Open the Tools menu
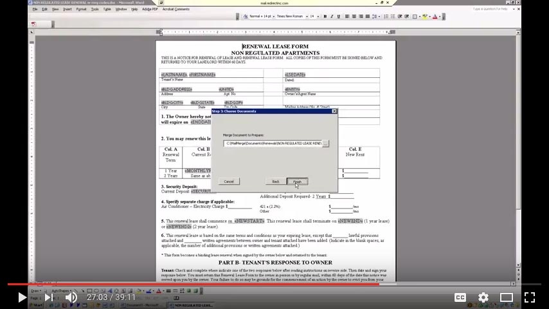Viewport: 549px width, 309px height. pos(95,9)
